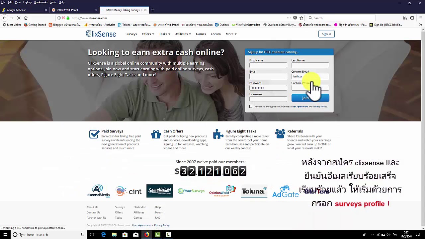The width and height of the screenshot is (425, 239).
Task: Click the Username input field
Action: (268, 99)
